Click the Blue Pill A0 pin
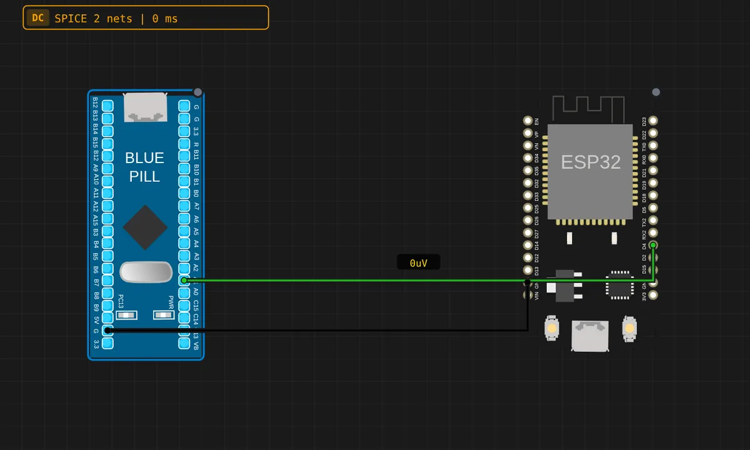The height and width of the screenshot is (450, 750). pos(184,293)
